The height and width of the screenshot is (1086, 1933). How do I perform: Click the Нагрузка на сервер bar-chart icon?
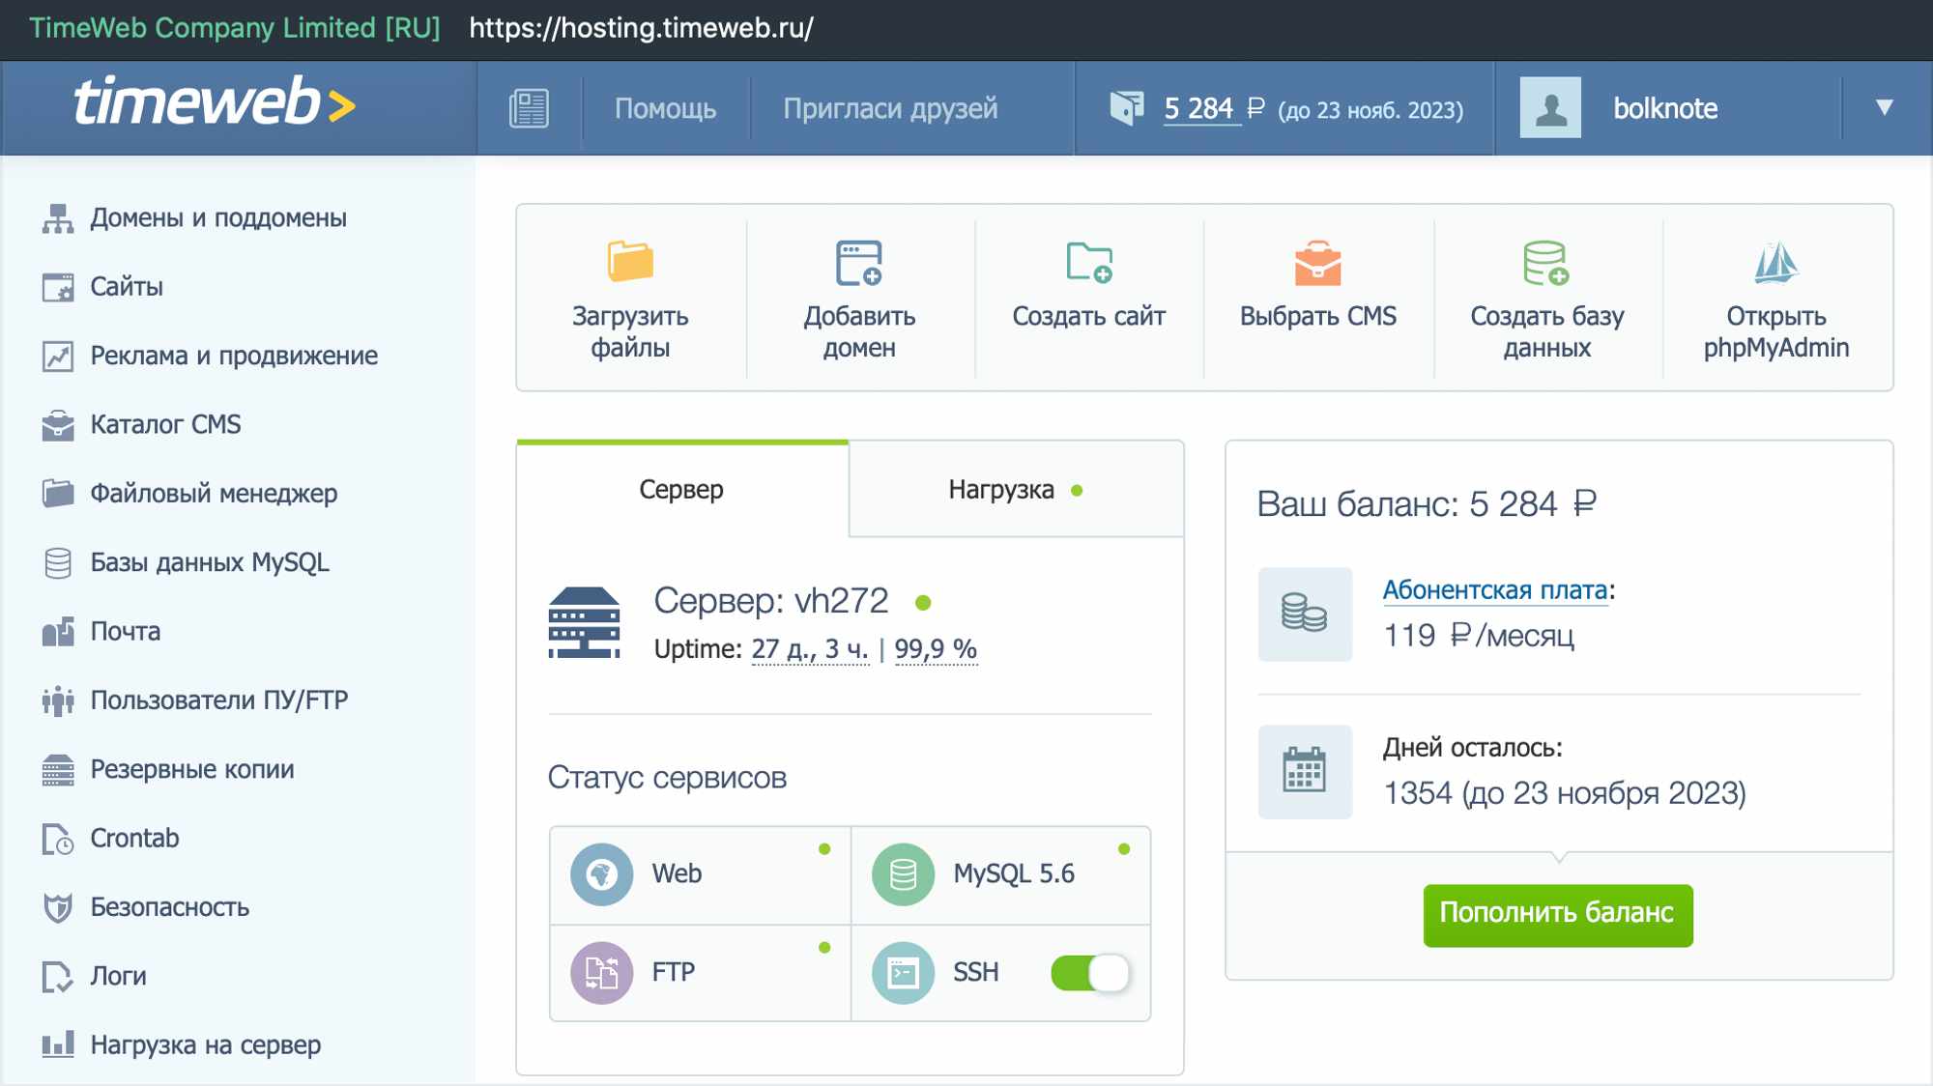click(x=58, y=1044)
